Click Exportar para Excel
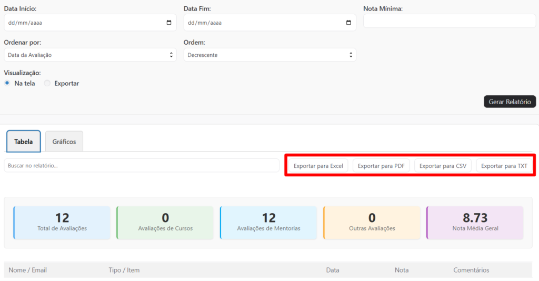 pos(318,166)
